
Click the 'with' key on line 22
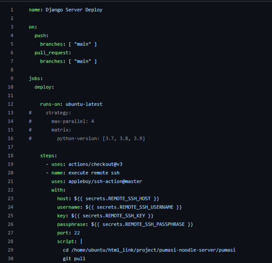(57, 190)
